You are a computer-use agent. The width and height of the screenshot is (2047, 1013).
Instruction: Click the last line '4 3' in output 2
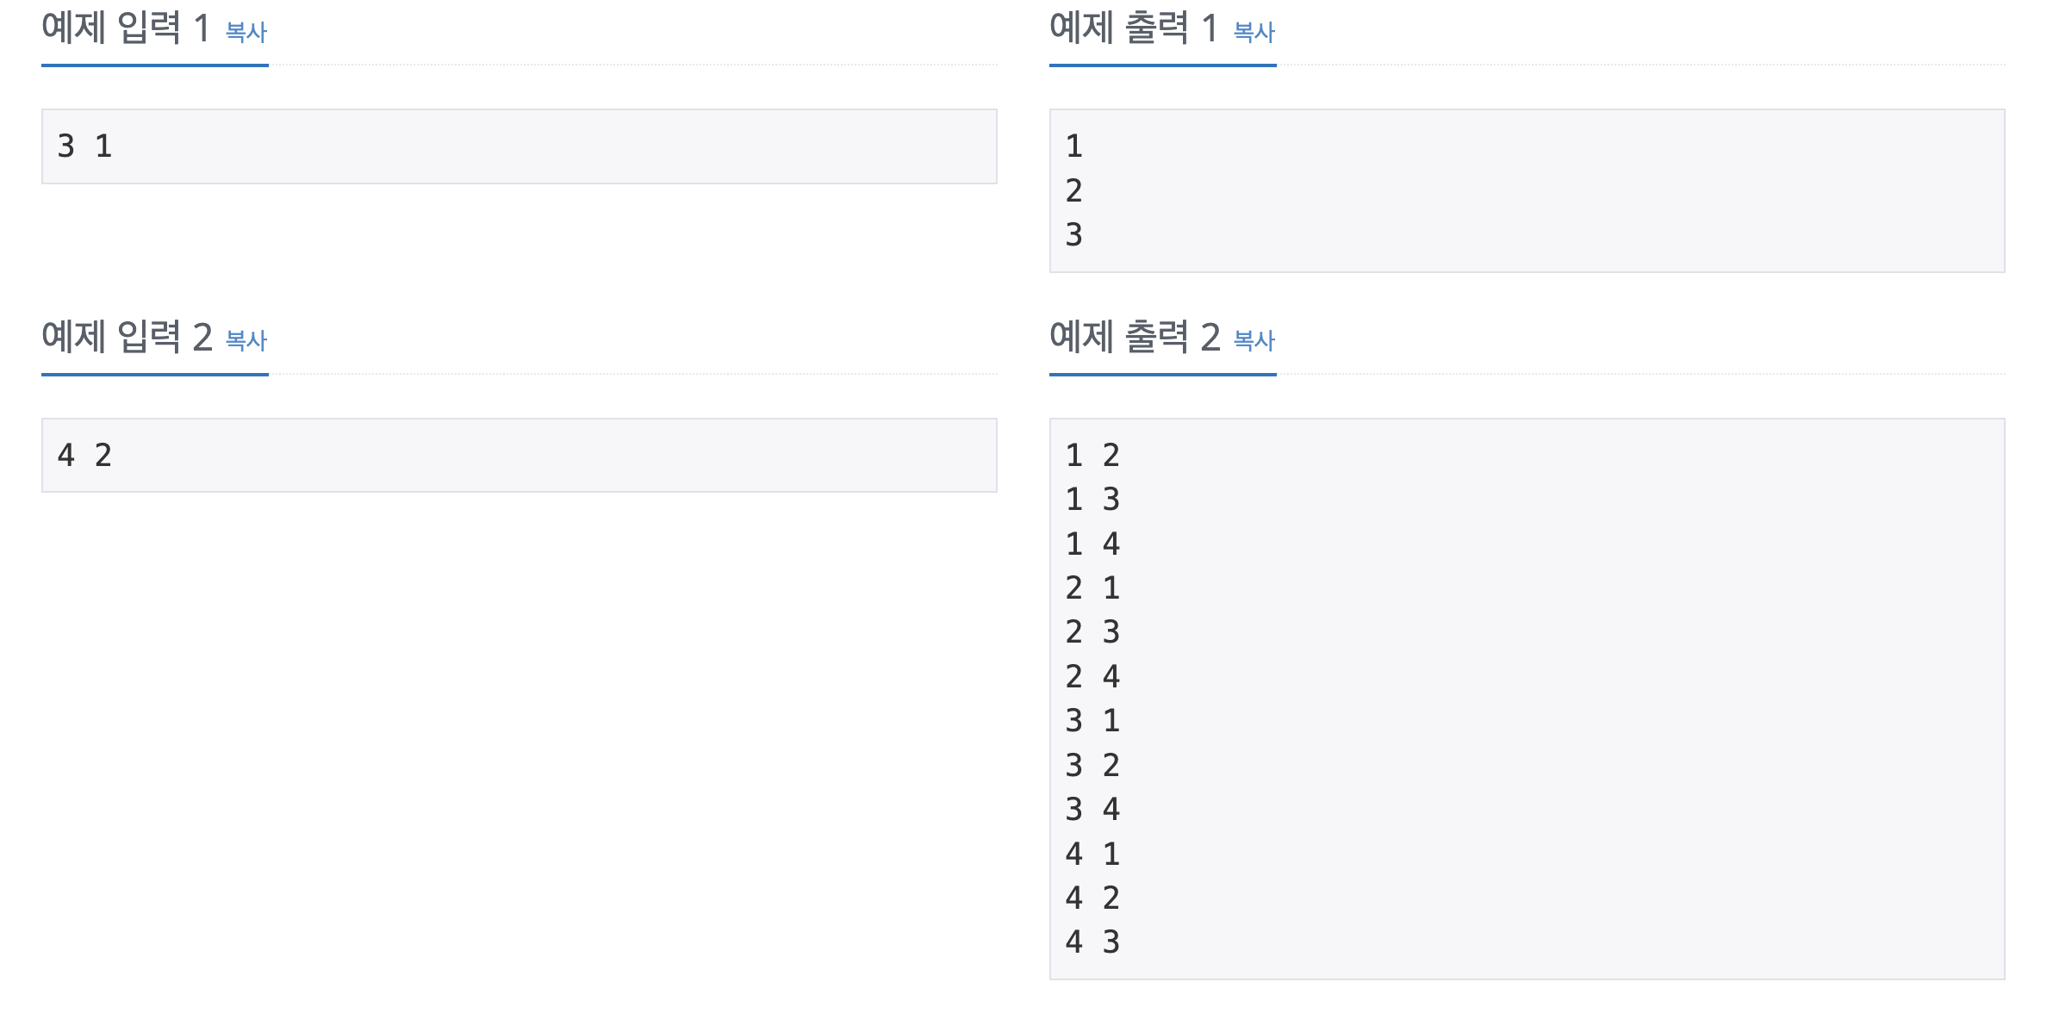click(1092, 942)
